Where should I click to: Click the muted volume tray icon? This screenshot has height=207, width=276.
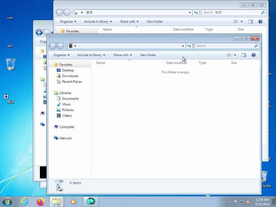249,202
